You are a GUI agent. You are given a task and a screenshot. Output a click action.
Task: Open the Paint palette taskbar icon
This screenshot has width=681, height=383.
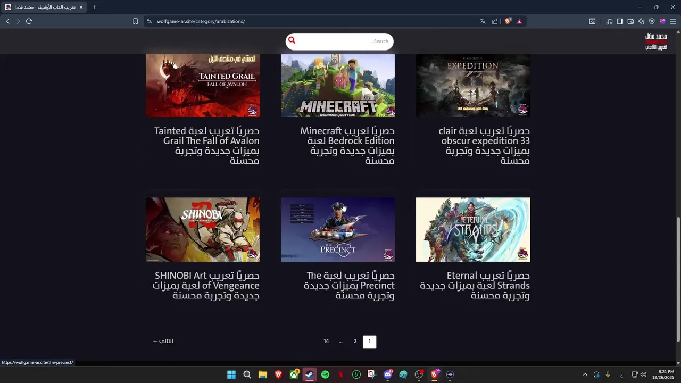pos(403,374)
